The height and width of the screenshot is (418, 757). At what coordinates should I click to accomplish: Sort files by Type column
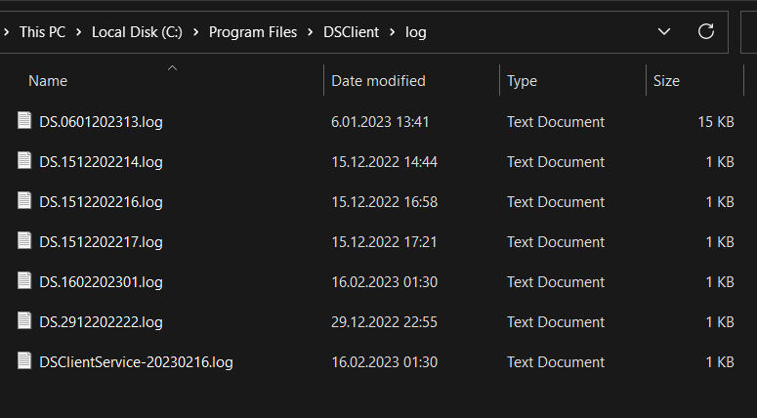click(522, 81)
